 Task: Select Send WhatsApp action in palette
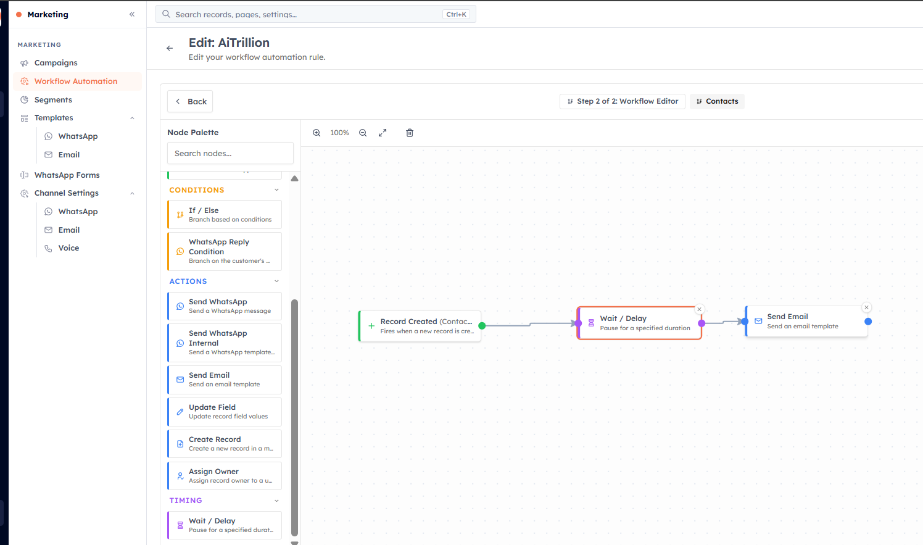225,306
